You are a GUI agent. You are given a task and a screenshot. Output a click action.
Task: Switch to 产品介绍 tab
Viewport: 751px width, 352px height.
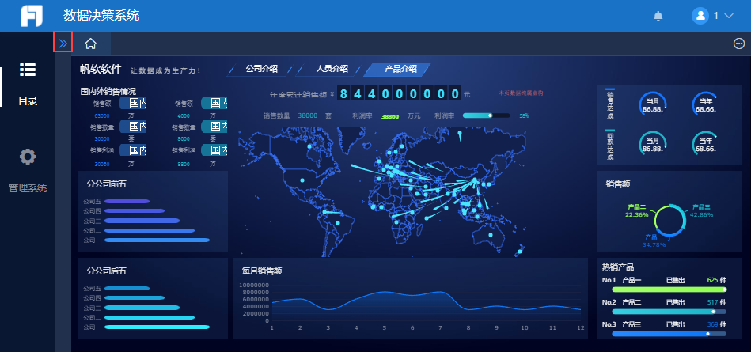tap(400, 69)
